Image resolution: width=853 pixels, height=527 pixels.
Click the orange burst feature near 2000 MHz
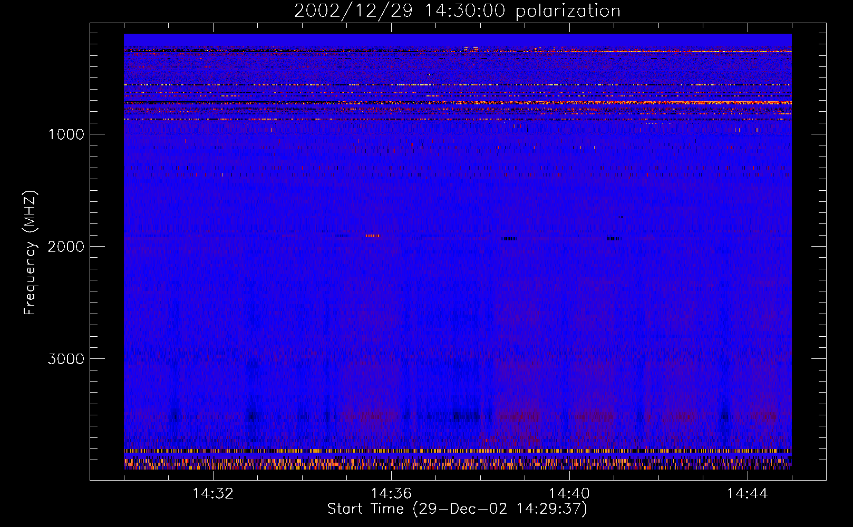click(x=373, y=236)
